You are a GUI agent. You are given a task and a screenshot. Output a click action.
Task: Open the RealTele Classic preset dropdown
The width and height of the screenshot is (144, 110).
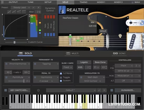[x=76, y=18]
